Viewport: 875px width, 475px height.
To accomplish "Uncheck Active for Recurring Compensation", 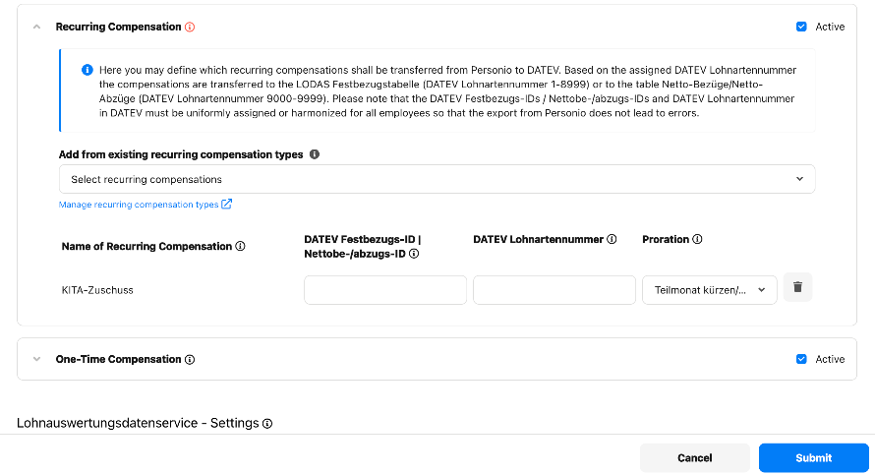I will click(801, 27).
